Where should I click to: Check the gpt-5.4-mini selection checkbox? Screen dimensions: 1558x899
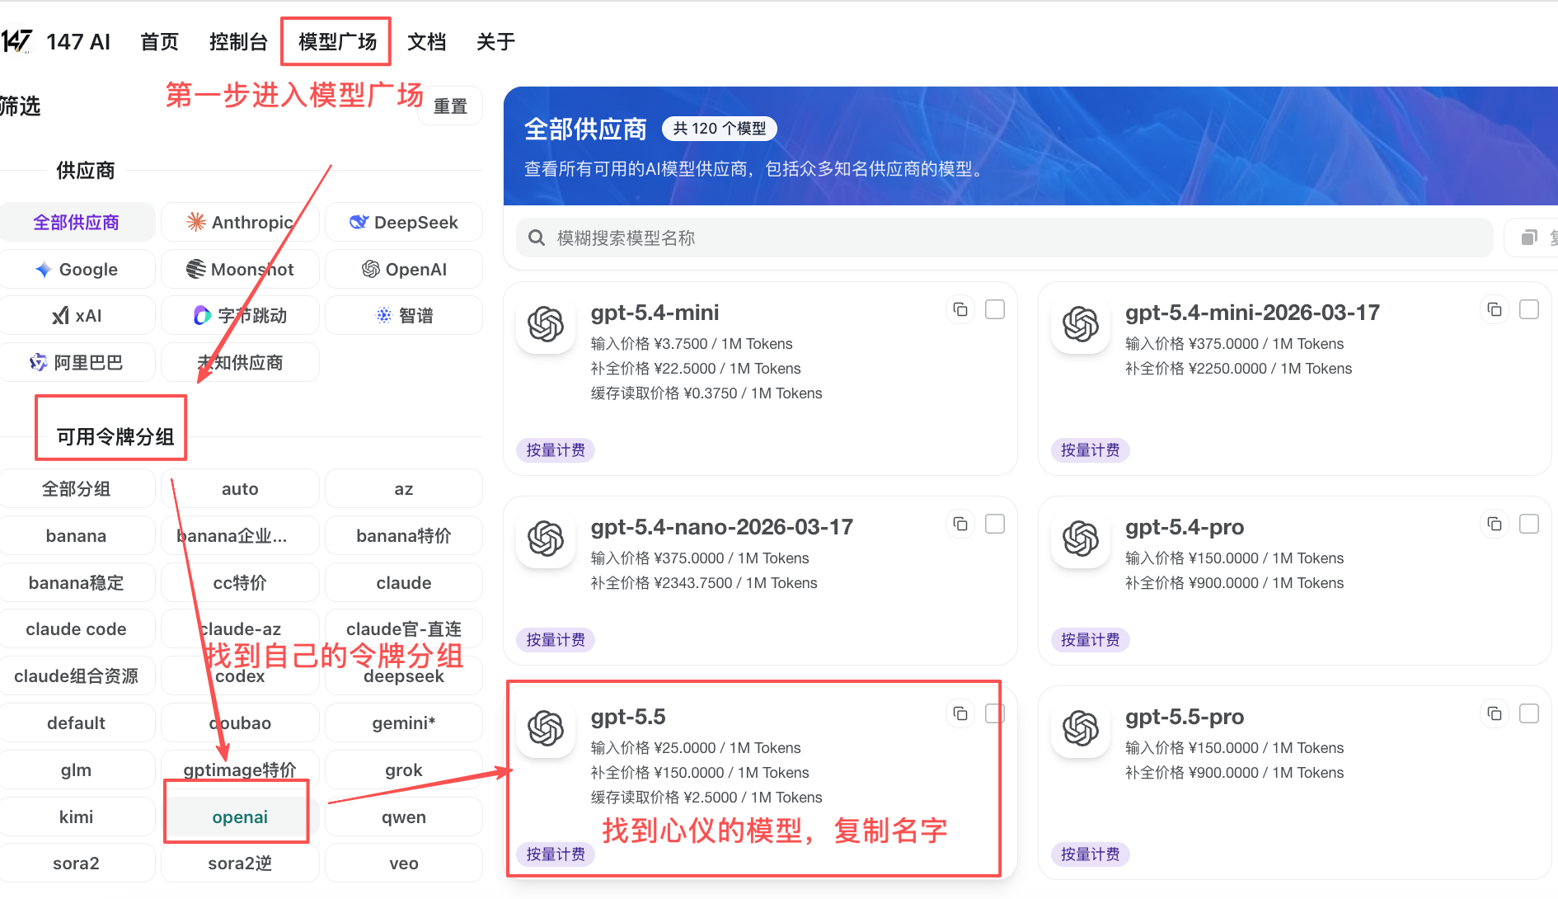[x=995, y=309]
